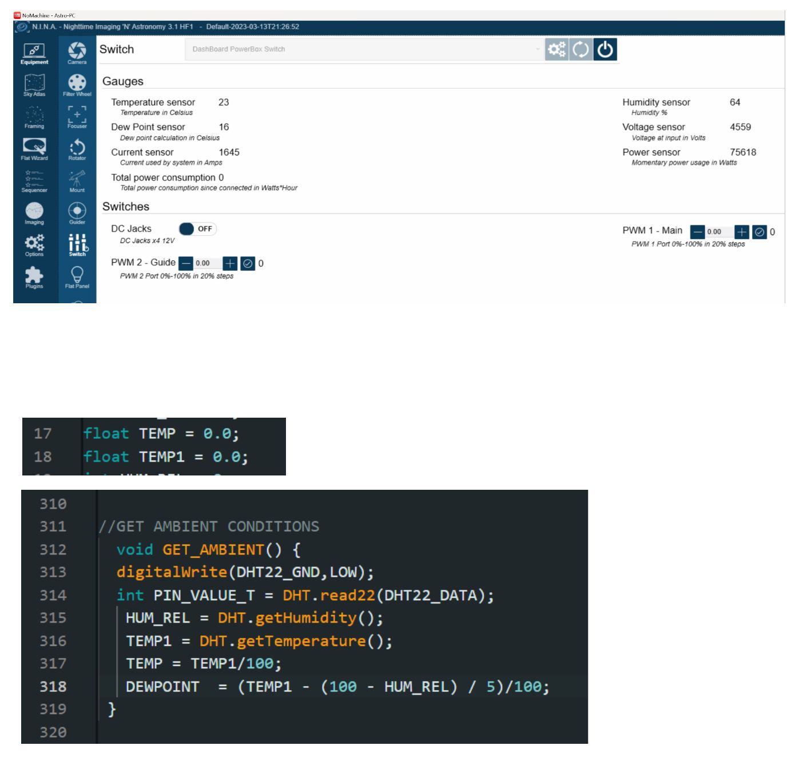Select the Rotator equipment tab

point(77,150)
